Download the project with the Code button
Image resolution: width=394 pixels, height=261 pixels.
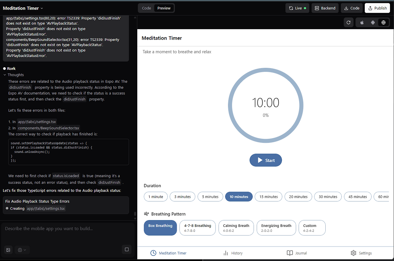click(352, 8)
